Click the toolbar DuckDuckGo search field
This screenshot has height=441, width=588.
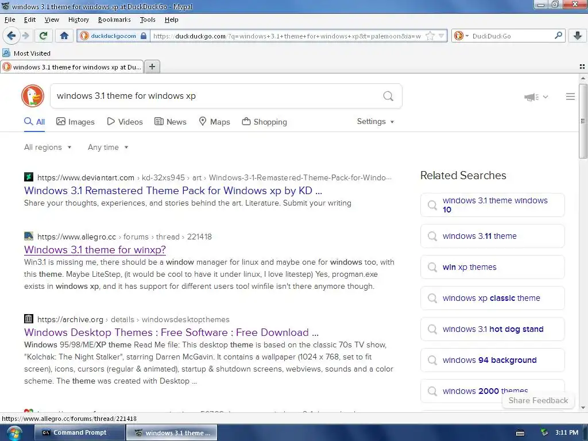pyautogui.click(x=512, y=36)
